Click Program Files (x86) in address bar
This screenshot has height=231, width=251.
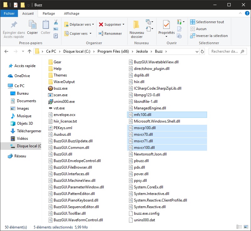[x=113, y=51]
